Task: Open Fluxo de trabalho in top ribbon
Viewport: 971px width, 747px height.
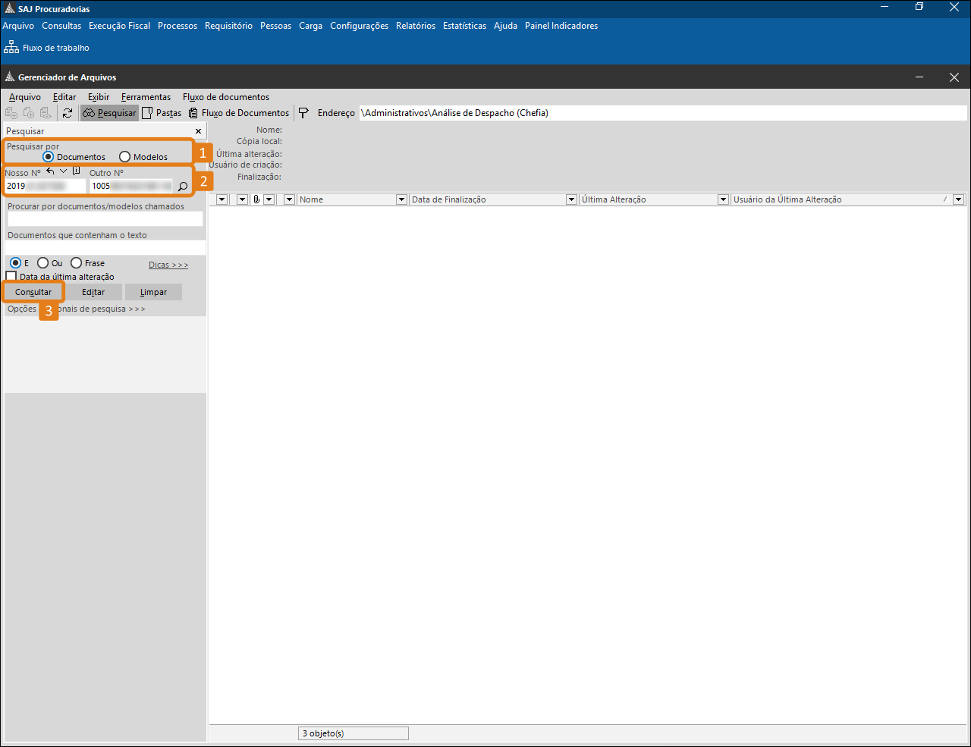Action: [x=47, y=48]
